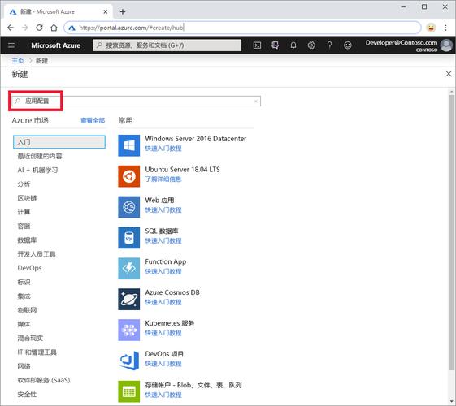Open 快速入门教程 link under Web 应用

pos(163,210)
